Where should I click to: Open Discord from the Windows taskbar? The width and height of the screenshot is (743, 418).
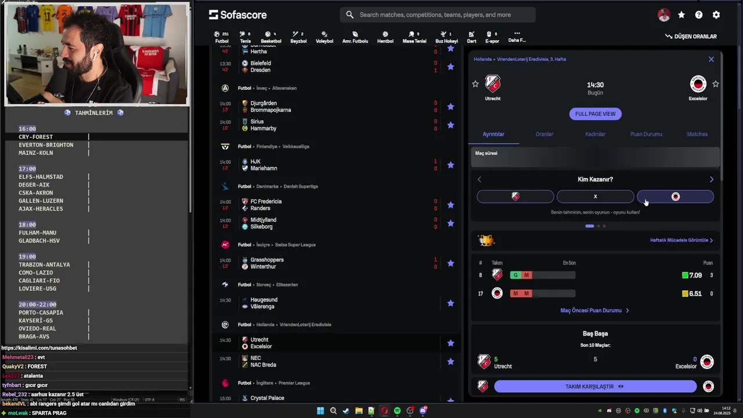coord(423,411)
